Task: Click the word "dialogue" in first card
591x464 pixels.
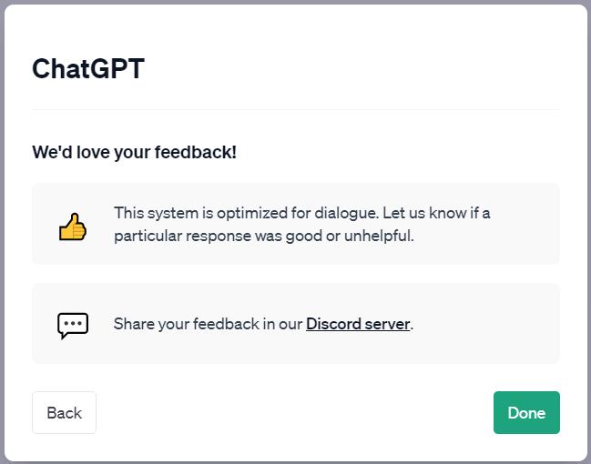Action: coord(343,213)
